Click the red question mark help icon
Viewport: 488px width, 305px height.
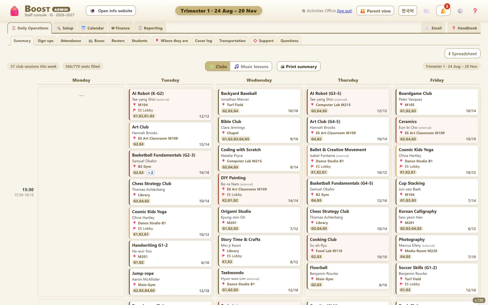475,11
